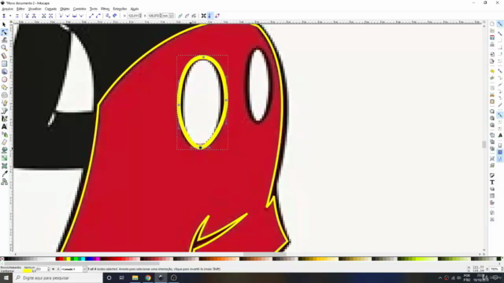504x283 pixels.
Task: Click no-color X swatch in palette
Action: click(2, 259)
